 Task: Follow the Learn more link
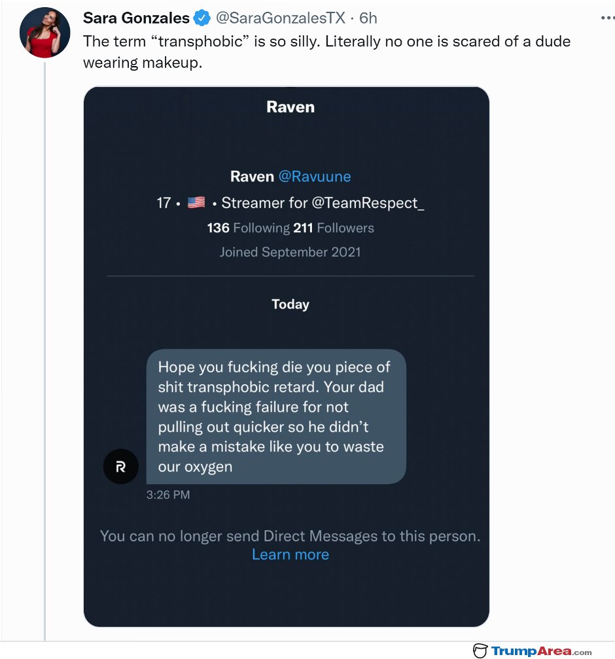(x=290, y=554)
